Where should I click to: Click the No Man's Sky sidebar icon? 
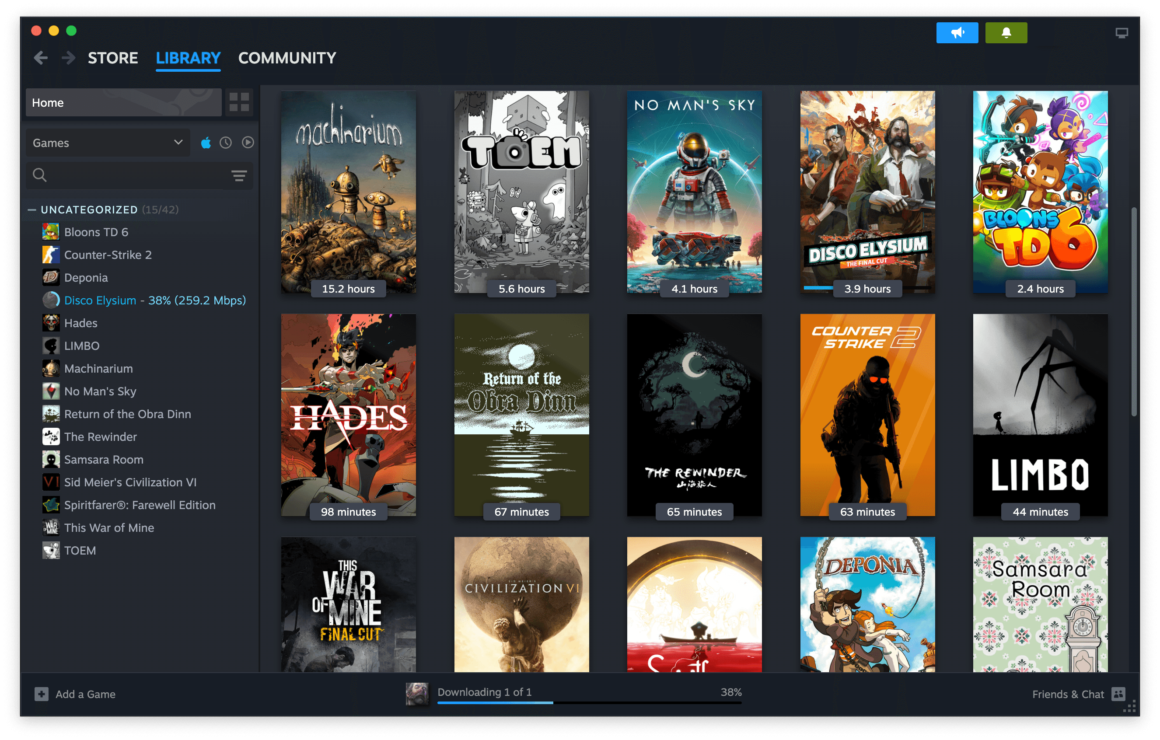pyautogui.click(x=51, y=391)
